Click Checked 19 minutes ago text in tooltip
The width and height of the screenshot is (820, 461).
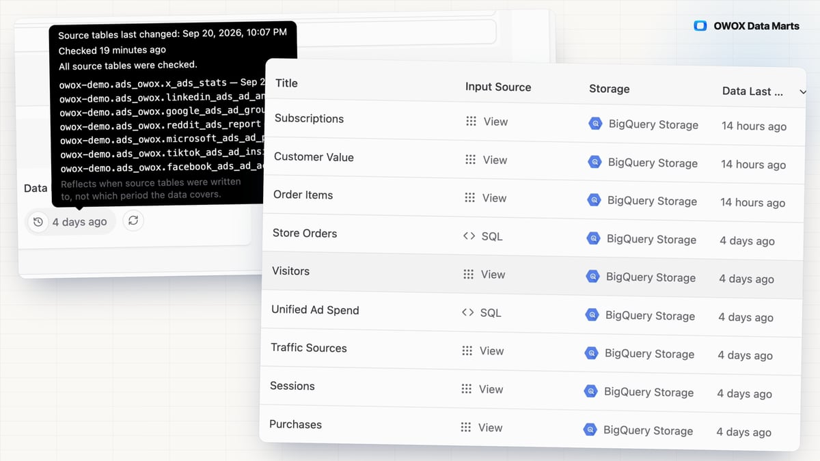click(112, 51)
